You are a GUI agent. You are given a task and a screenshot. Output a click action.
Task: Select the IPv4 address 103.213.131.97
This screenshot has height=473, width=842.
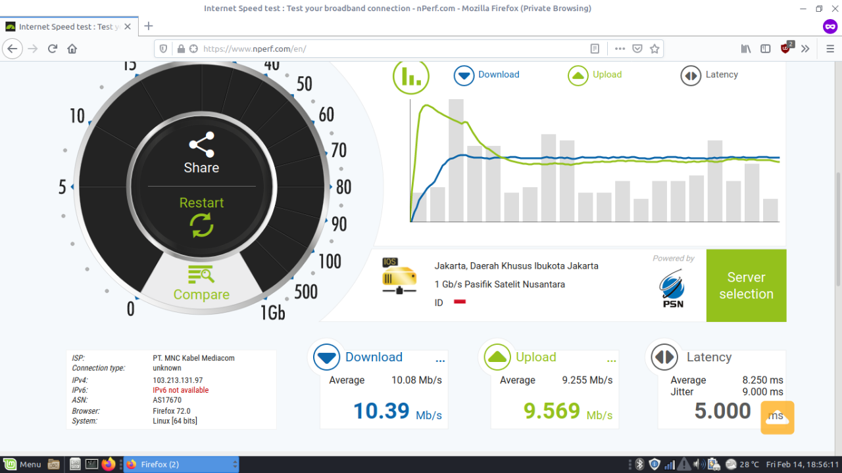pos(178,380)
